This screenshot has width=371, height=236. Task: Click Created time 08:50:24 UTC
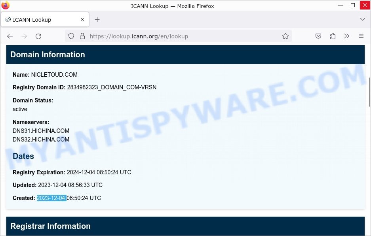(84, 198)
